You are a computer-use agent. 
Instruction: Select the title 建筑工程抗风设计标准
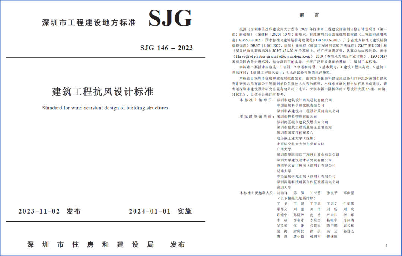[103, 92]
